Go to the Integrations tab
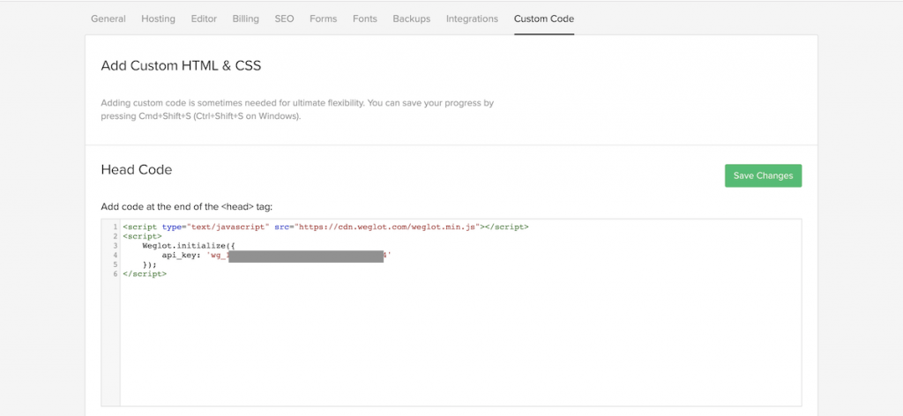The height and width of the screenshot is (416, 903). [x=473, y=19]
